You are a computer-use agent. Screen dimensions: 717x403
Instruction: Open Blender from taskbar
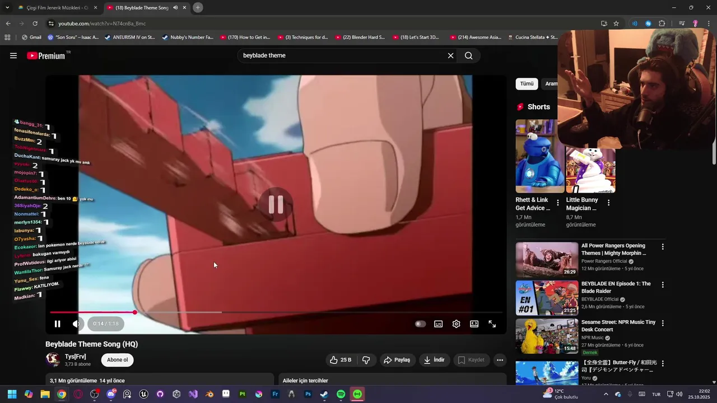[x=209, y=394]
